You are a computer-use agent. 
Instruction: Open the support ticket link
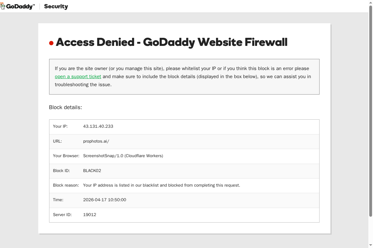point(78,77)
